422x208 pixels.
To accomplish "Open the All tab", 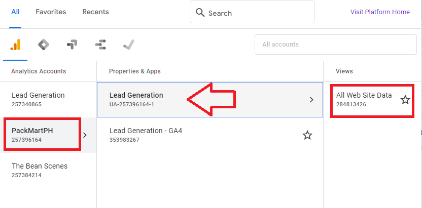I will pos(15,12).
